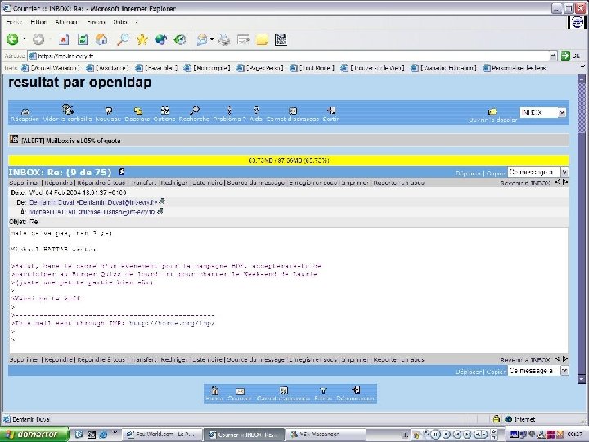The image size is (589, 442).
Task: Open the History clock icon
Action: point(180,39)
